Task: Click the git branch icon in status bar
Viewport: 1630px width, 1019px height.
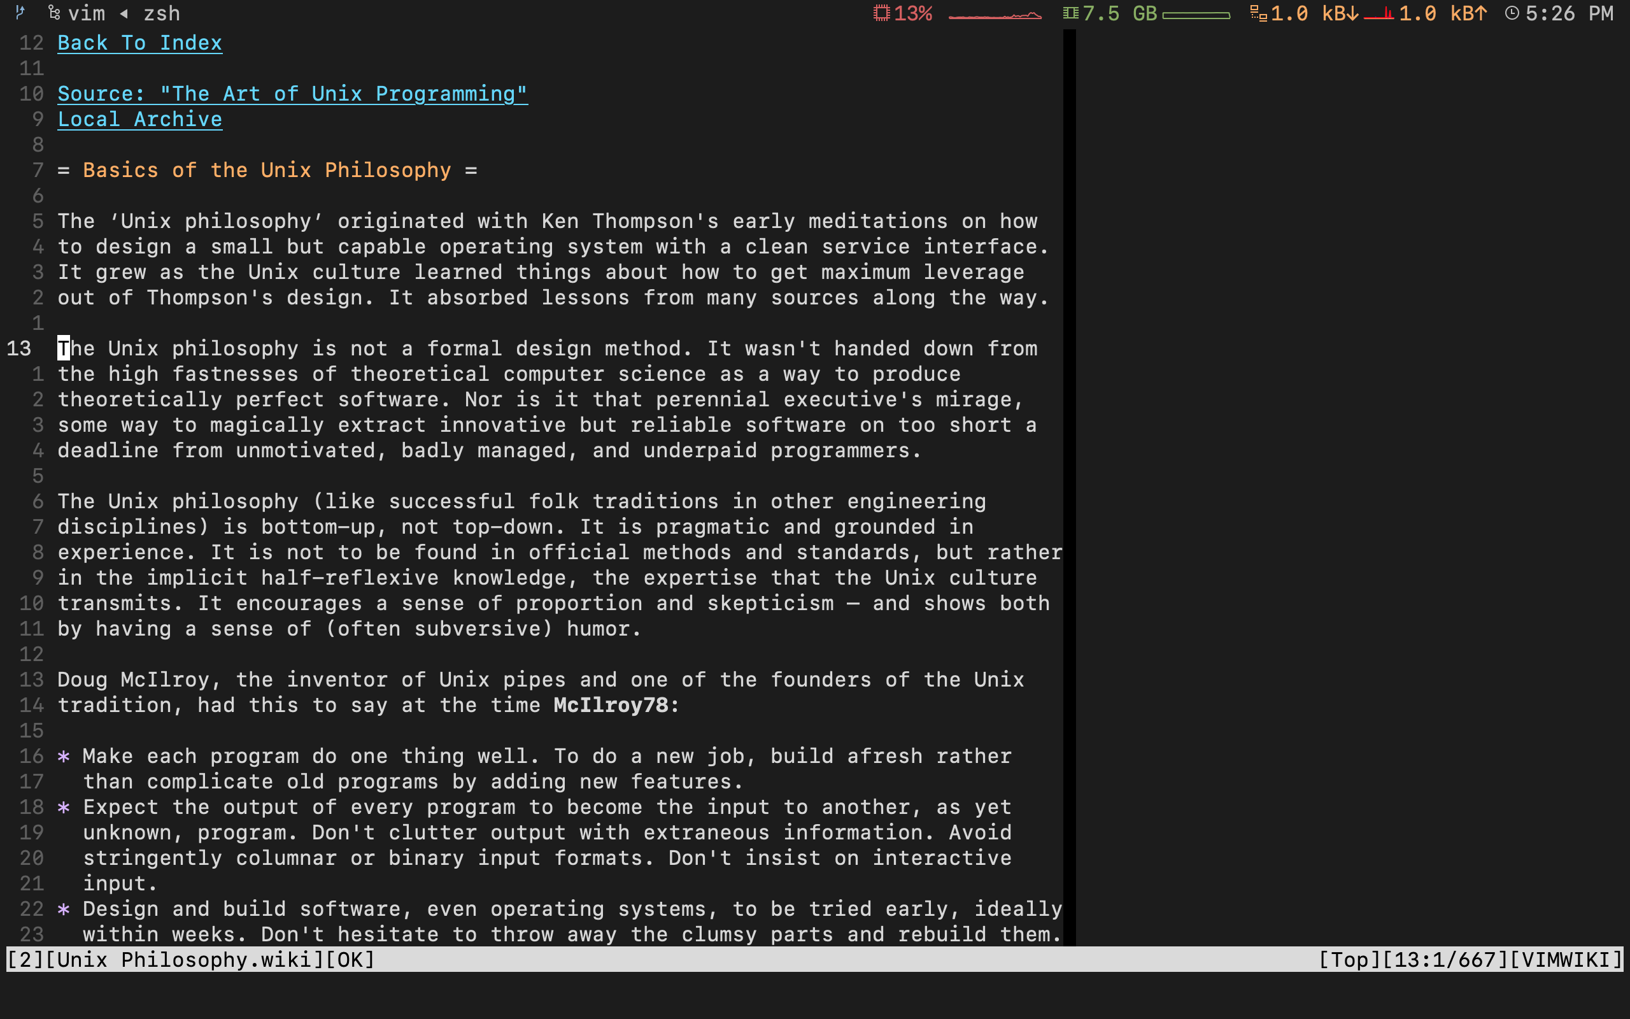Action: coord(20,12)
